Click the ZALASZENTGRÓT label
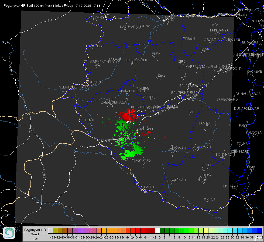264x242 pixels. [131, 91]
